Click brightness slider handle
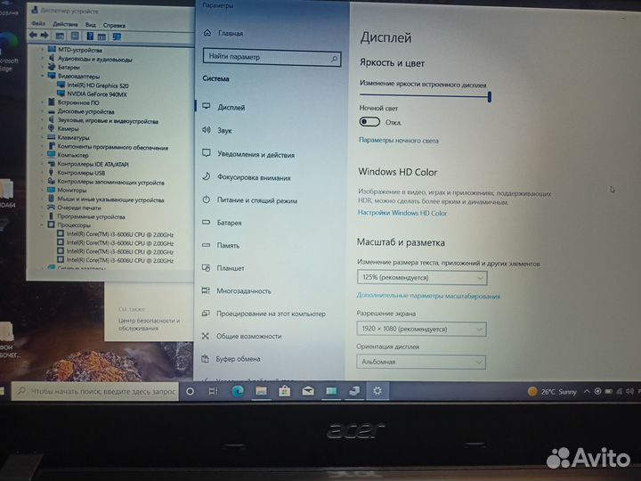 (490, 97)
